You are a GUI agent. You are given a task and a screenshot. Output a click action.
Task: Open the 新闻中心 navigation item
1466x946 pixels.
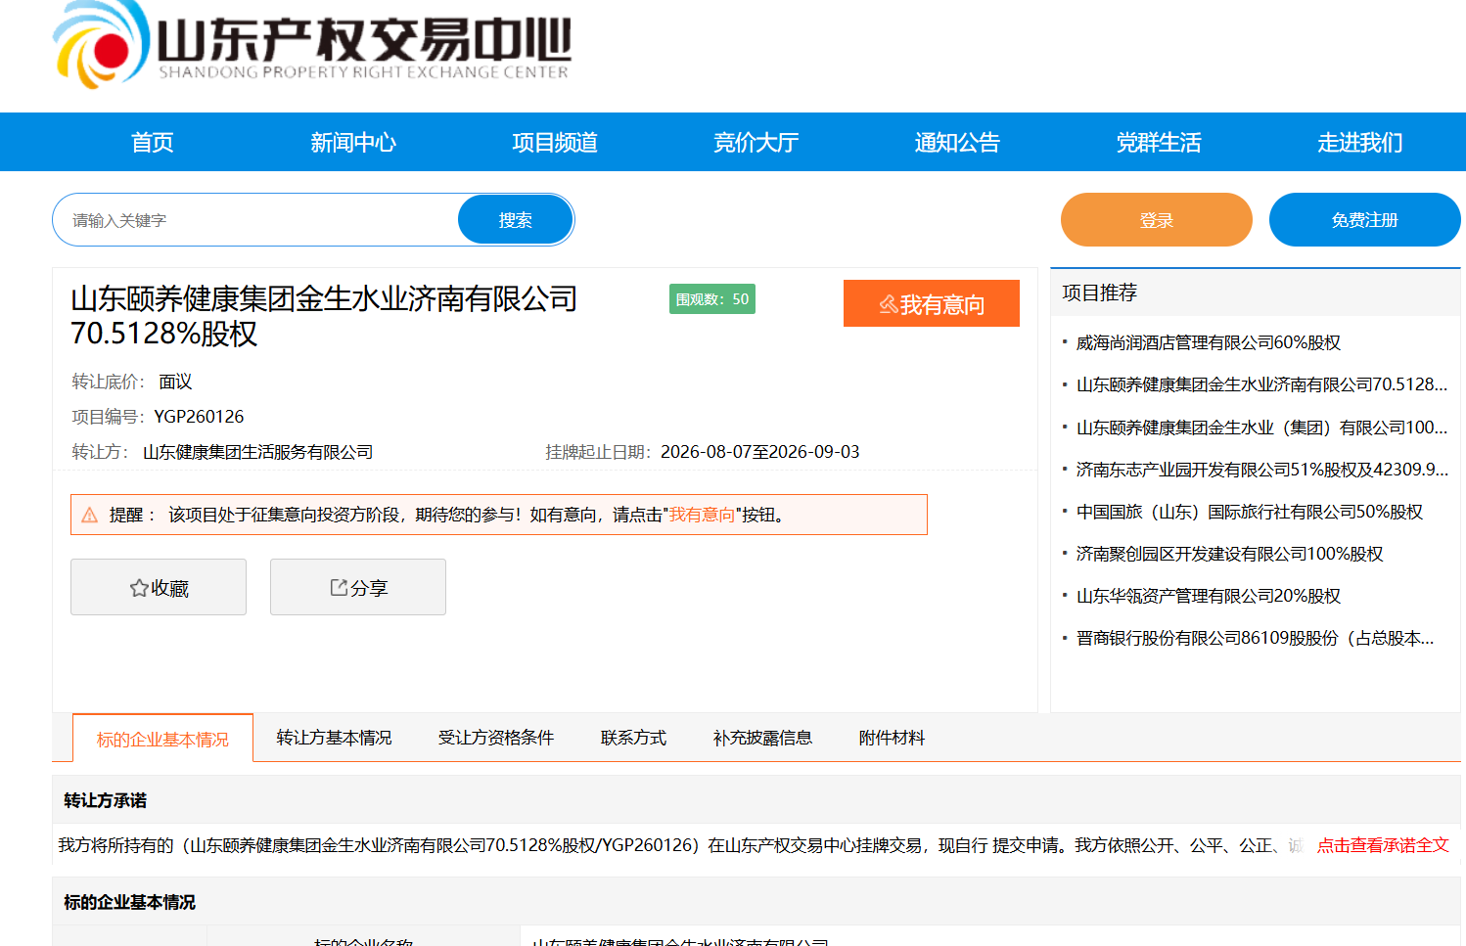pos(353,142)
